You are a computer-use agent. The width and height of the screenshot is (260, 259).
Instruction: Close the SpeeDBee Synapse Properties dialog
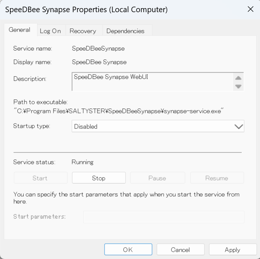click(x=250, y=10)
